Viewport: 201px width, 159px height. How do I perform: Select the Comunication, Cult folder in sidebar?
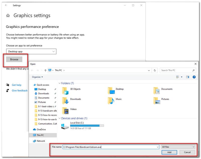(46, 124)
